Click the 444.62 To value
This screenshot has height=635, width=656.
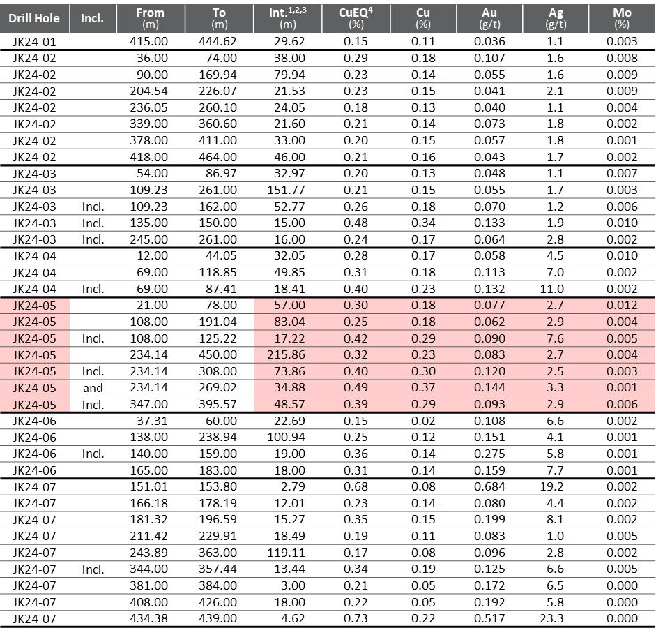(x=219, y=42)
